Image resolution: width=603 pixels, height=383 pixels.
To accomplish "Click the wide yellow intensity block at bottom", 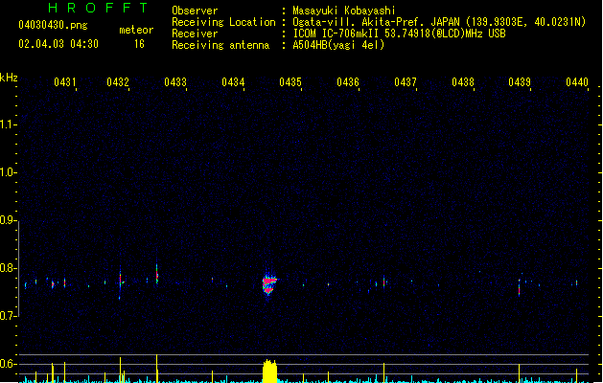I will click(269, 372).
